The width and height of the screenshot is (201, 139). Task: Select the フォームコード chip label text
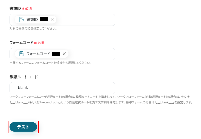(38, 54)
